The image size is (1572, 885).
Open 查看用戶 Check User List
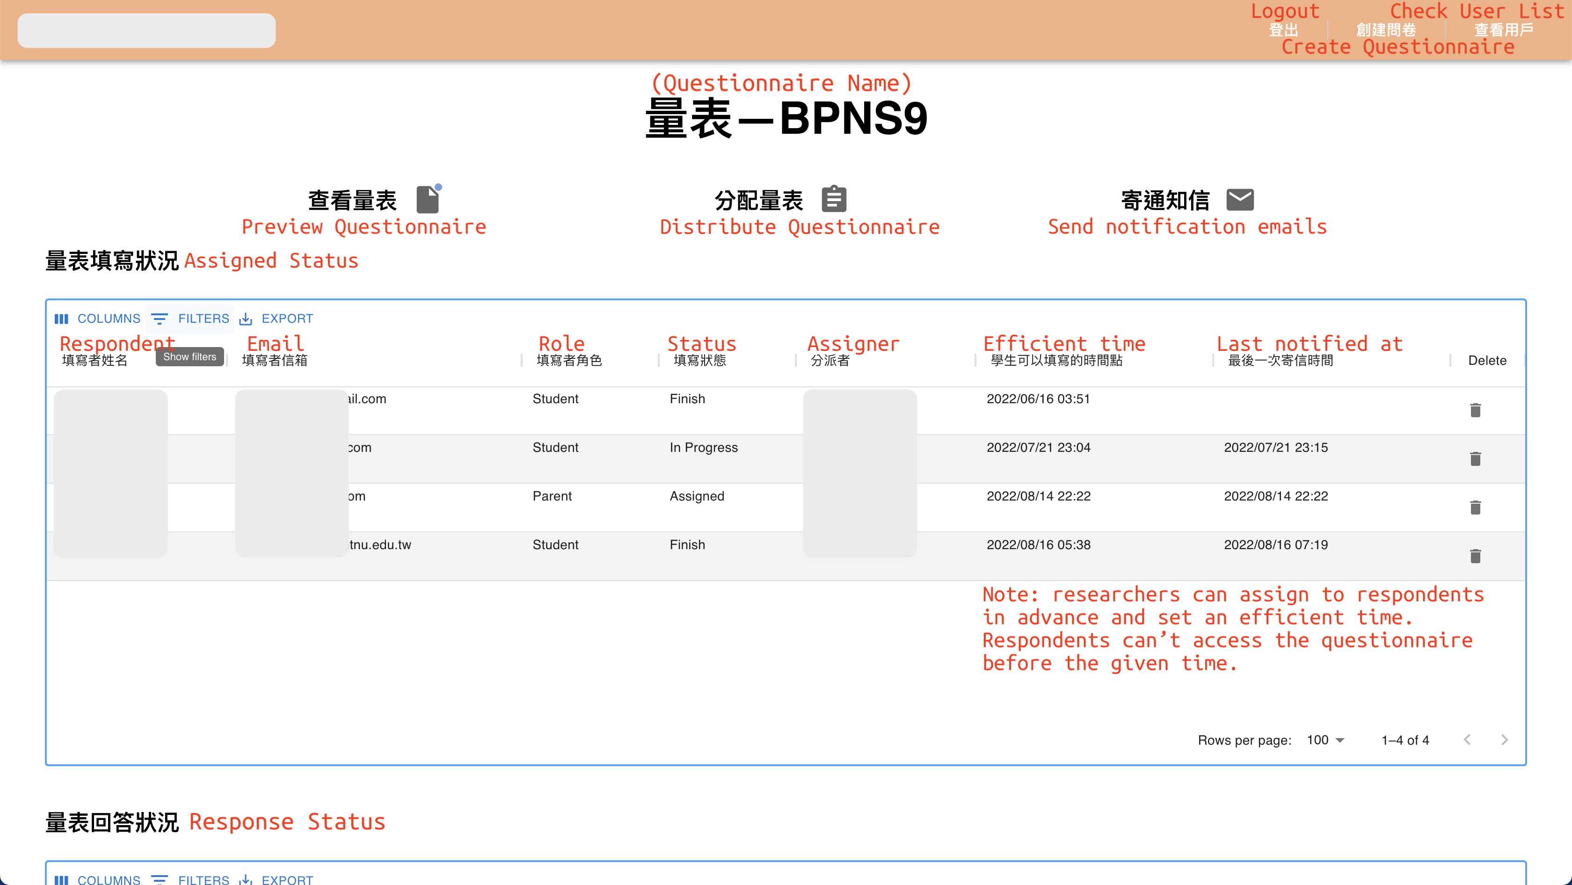pos(1504,29)
